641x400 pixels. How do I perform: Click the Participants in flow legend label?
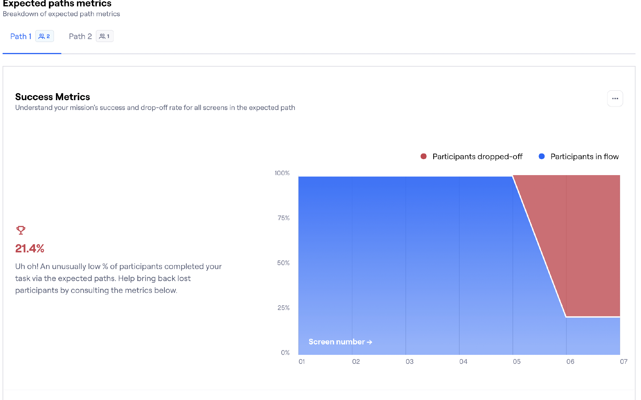[x=584, y=157]
